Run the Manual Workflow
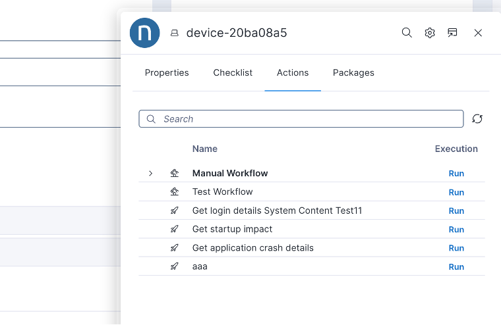501x325 pixels. [456, 174]
